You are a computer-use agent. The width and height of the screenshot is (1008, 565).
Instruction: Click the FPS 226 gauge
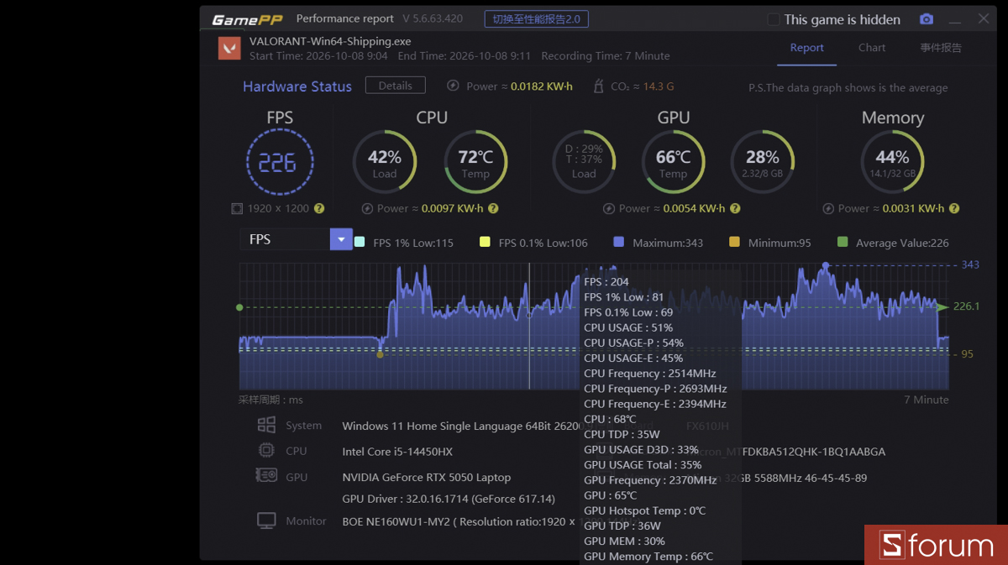click(279, 162)
